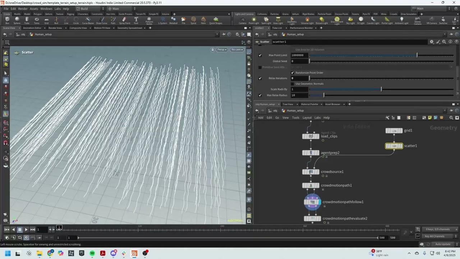Open the Primitive Seed Attribute dropdown arrow
The width and height of the screenshot is (460, 259).
click(x=452, y=67)
